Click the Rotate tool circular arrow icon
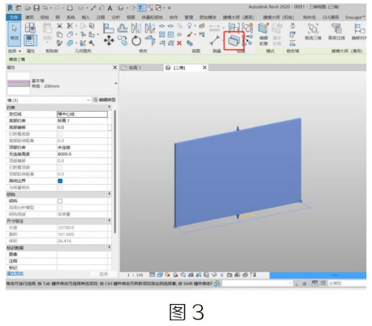The image size is (372, 326). click(x=136, y=41)
